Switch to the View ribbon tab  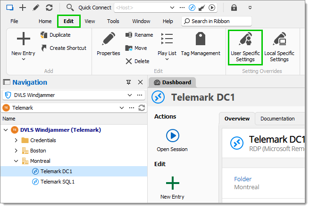coord(90,21)
